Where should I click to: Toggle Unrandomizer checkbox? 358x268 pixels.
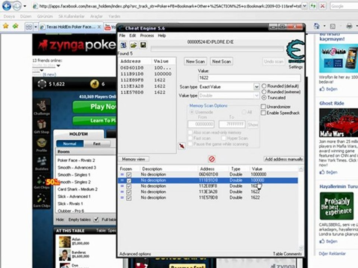pos(263,107)
